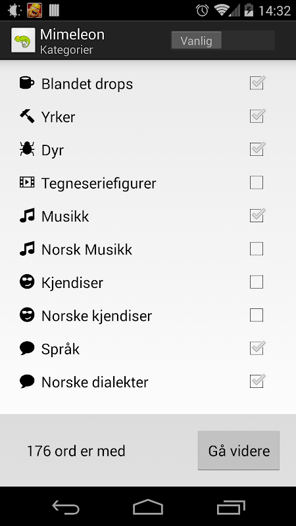Tap the sunglasses face icon beside Kjendiser

27,282
